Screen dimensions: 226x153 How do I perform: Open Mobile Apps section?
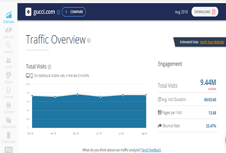(9, 137)
